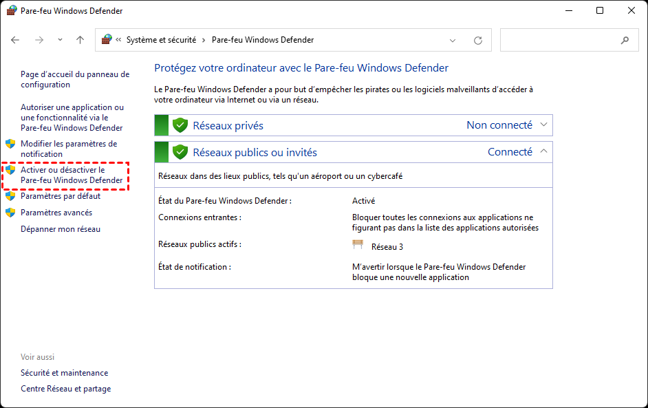Open 'Paramètres par défaut' link
This screenshot has height=408, width=648.
point(61,196)
